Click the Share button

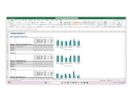(122, 20)
